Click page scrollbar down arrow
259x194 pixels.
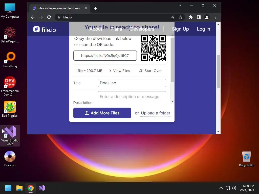pyautogui.click(x=218, y=132)
